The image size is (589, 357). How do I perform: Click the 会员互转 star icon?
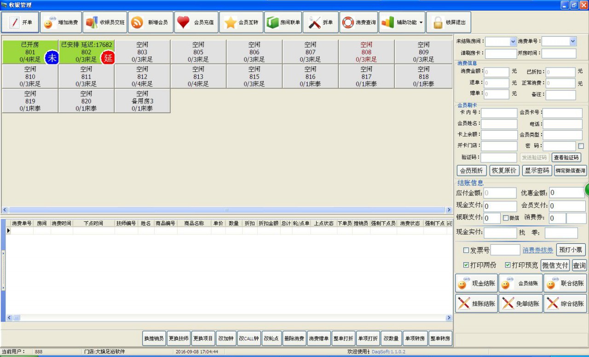point(230,23)
